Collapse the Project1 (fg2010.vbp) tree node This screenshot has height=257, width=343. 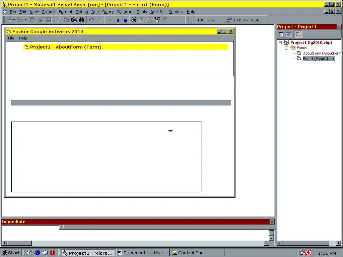click(280, 42)
